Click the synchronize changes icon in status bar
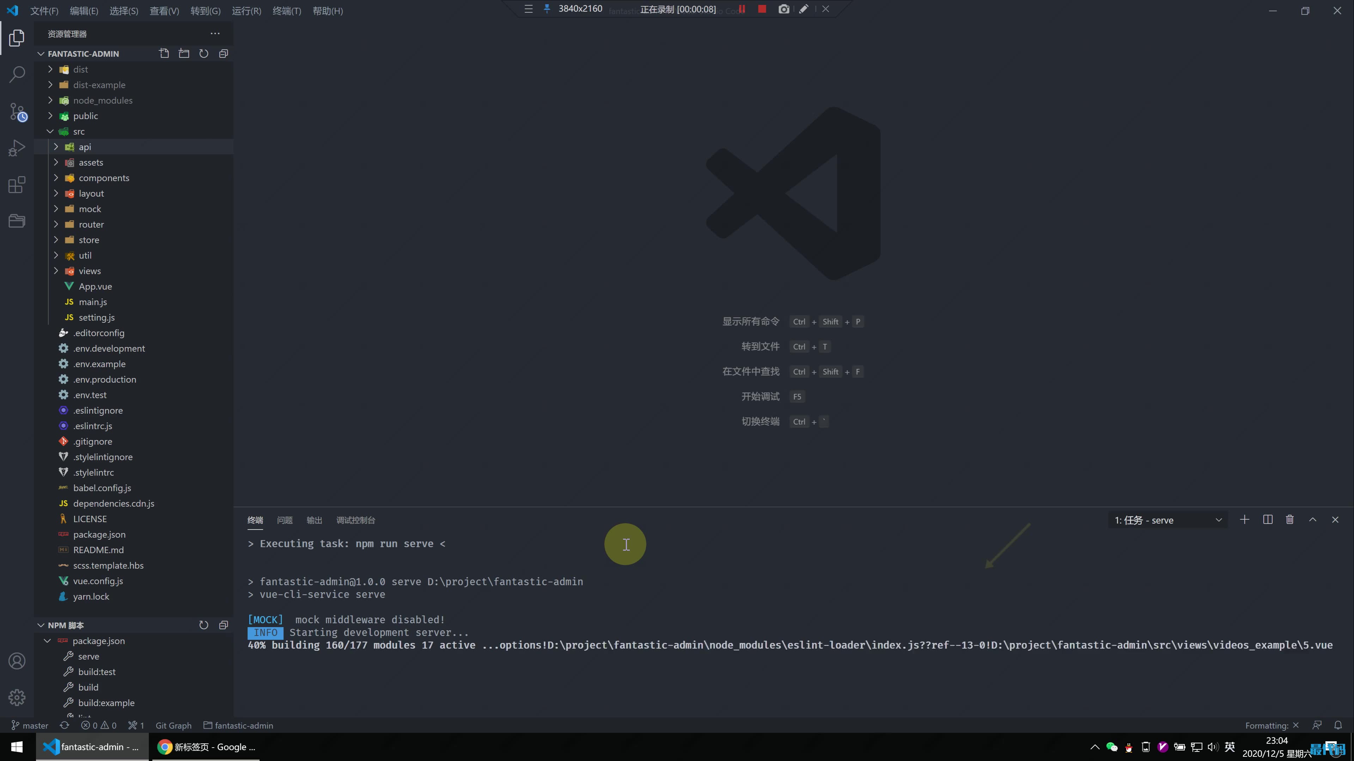The width and height of the screenshot is (1354, 761). click(64, 725)
